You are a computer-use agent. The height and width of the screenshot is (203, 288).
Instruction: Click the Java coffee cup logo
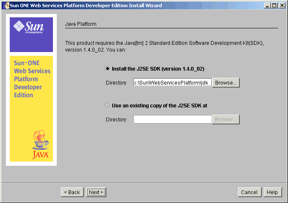(x=41, y=144)
